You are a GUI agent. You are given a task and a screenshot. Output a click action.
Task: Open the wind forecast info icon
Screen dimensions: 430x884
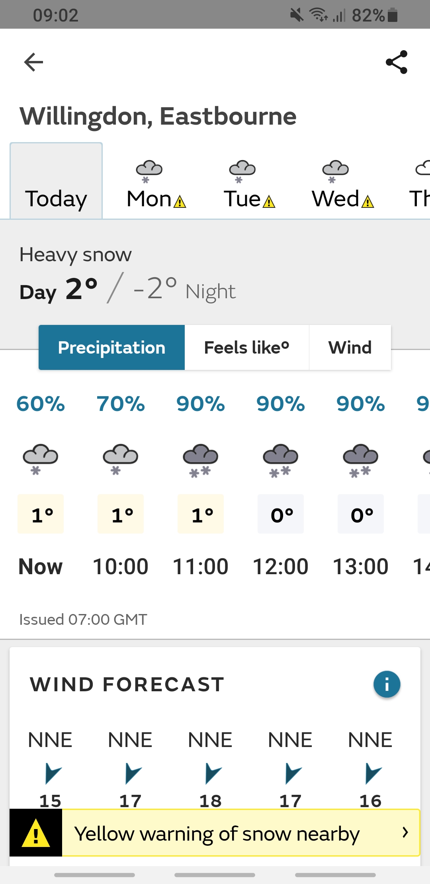(387, 685)
